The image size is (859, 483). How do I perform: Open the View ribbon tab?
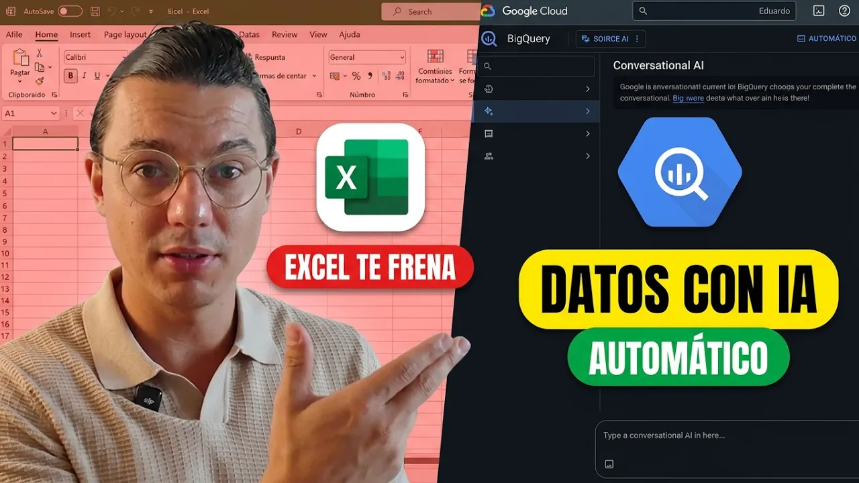click(x=318, y=35)
